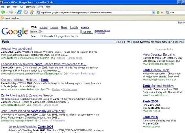This screenshot has height=133, width=185.
Task: Open Cosmos holidays - Holidays in Zante result
Action: [x=25, y=80]
